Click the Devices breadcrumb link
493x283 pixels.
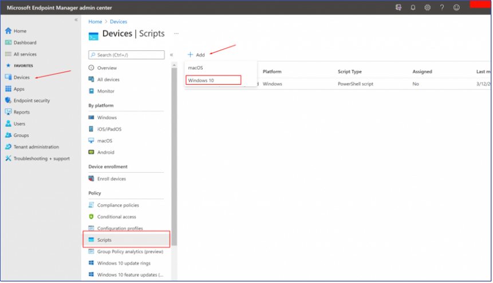click(x=119, y=22)
